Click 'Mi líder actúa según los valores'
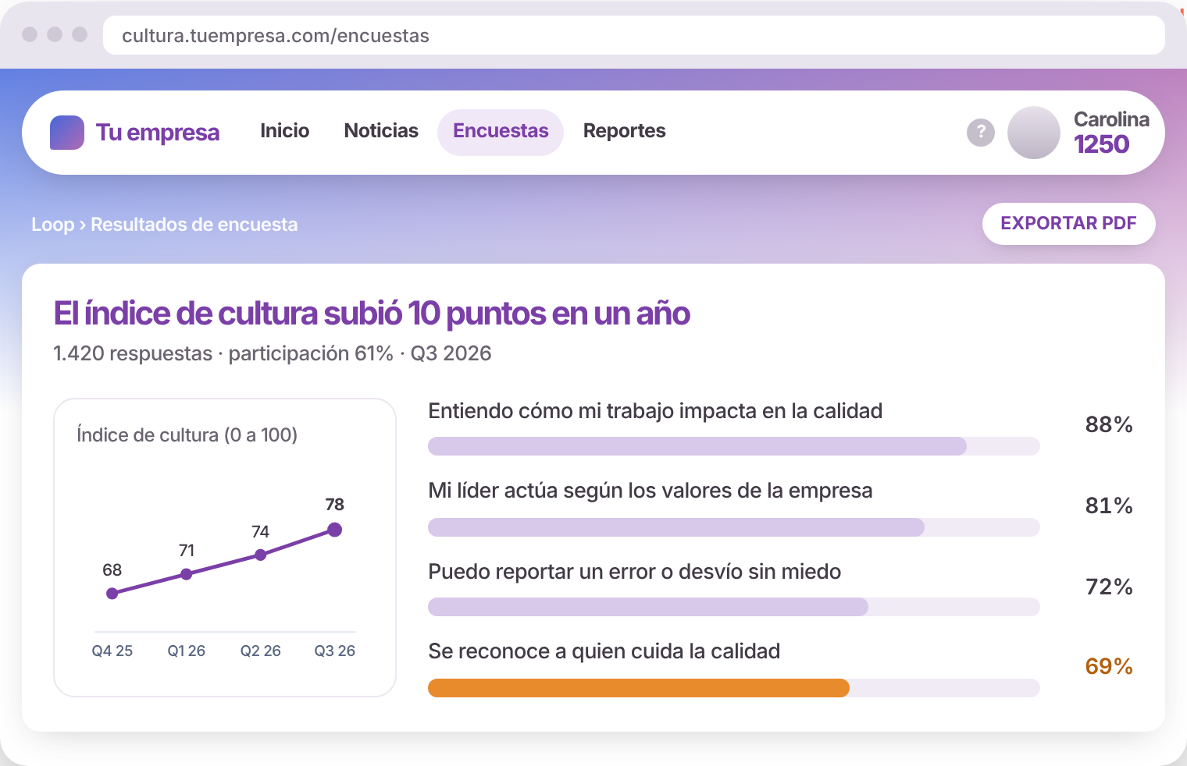This screenshot has height=766, width=1187. pos(651,491)
